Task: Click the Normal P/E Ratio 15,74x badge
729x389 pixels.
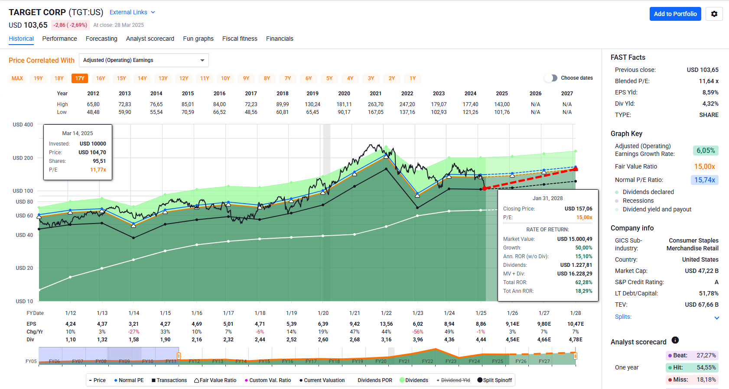Action: point(704,180)
